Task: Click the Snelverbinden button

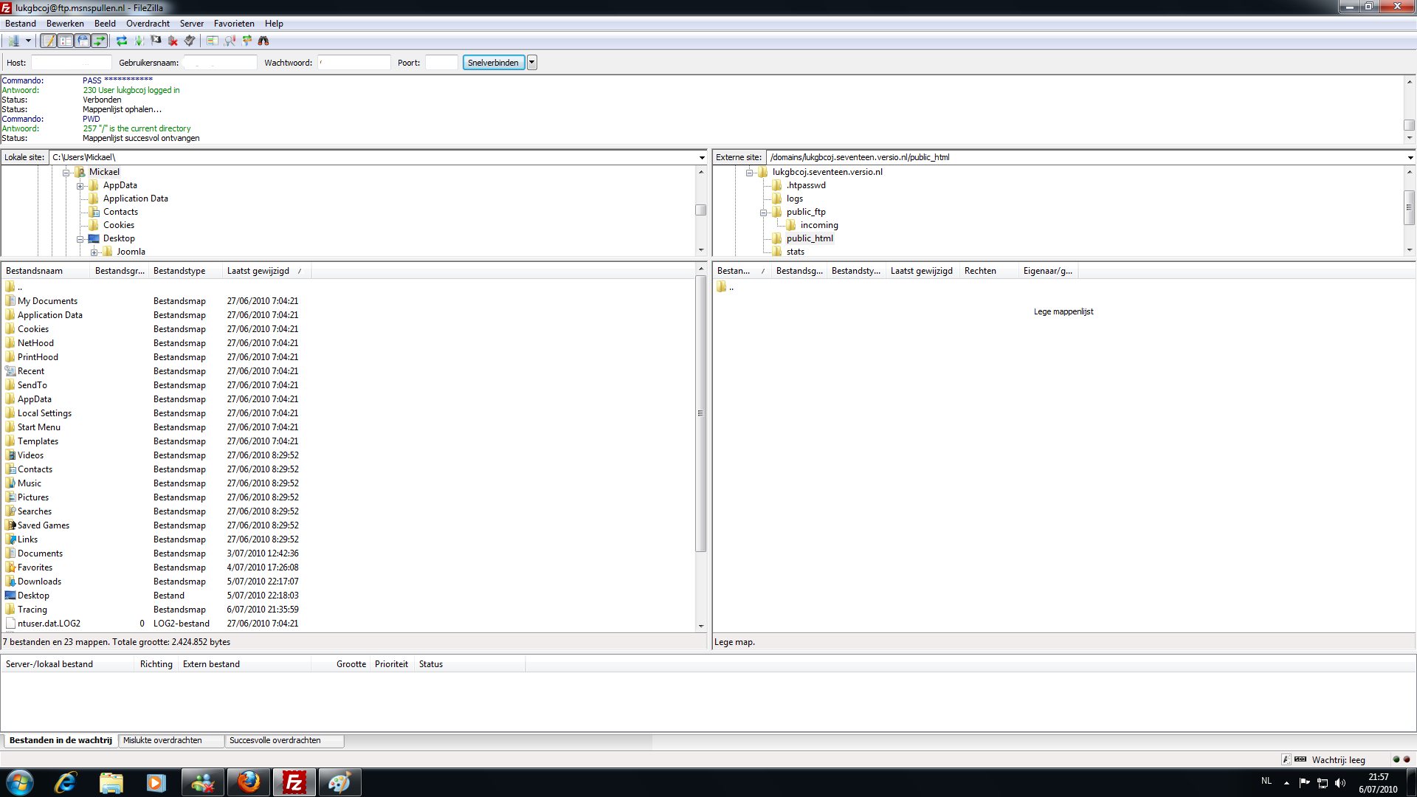Action: coord(493,63)
